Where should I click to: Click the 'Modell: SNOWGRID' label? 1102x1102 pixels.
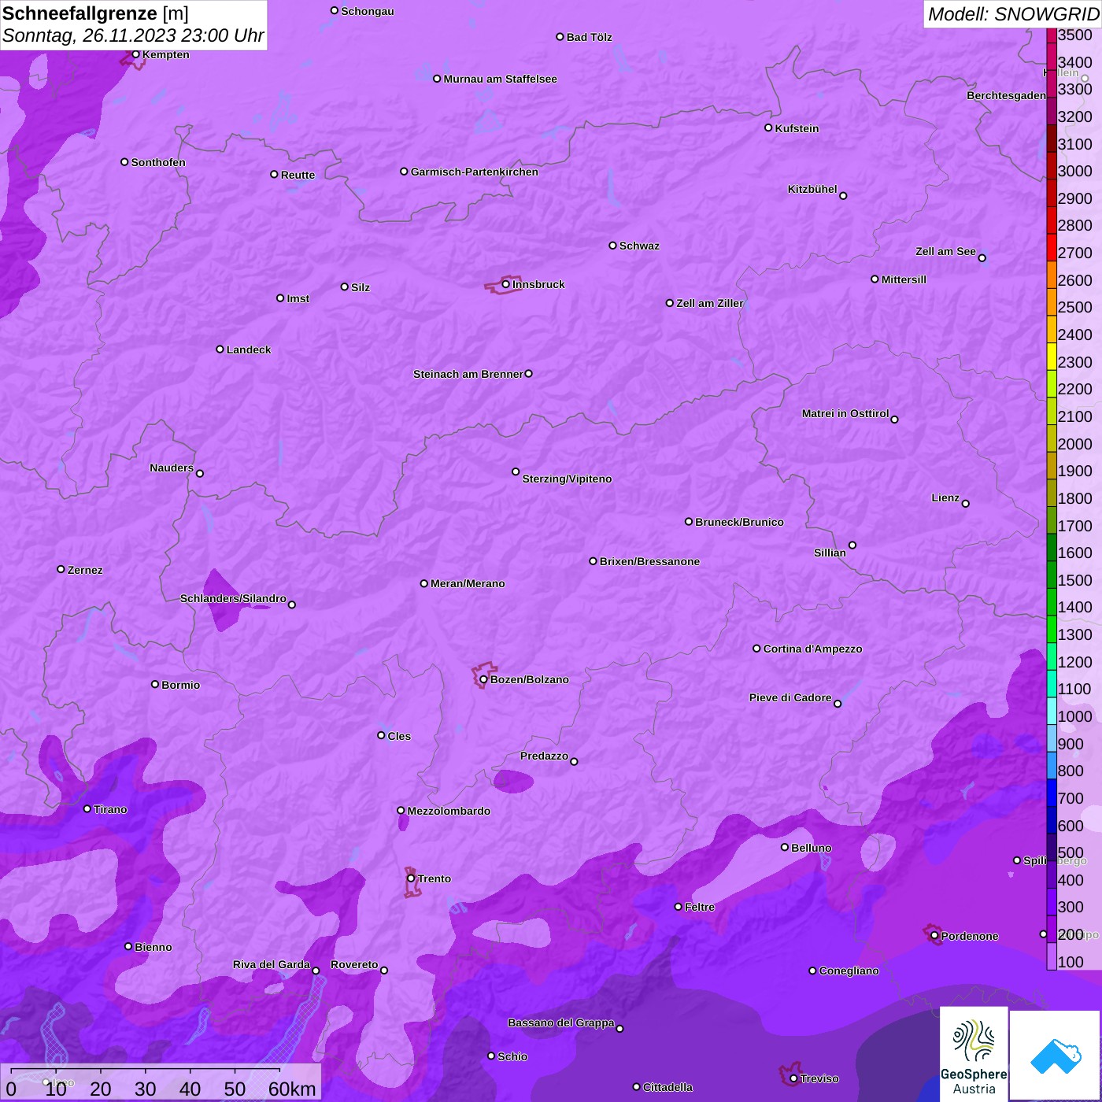click(1013, 14)
